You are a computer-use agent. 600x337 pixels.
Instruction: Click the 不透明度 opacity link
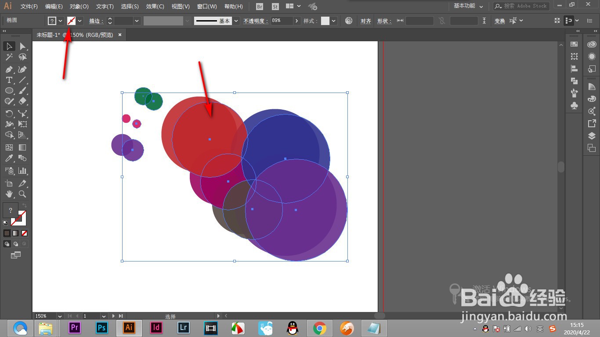(x=256, y=21)
